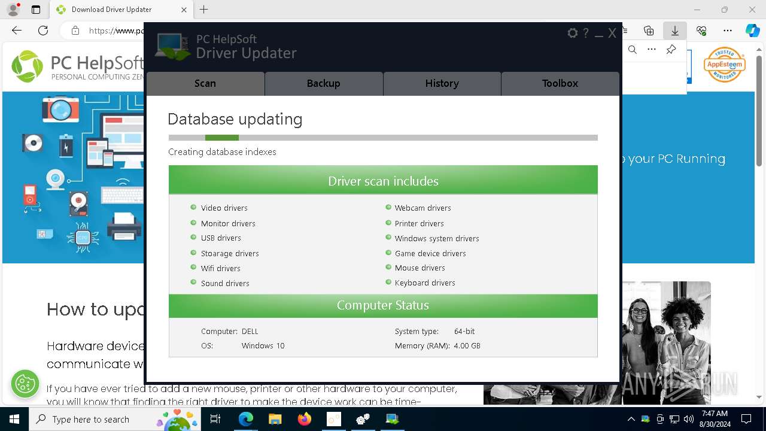The width and height of the screenshot is (766, 431).
Task: Open a new Edge tab
Action: [204, 10]
